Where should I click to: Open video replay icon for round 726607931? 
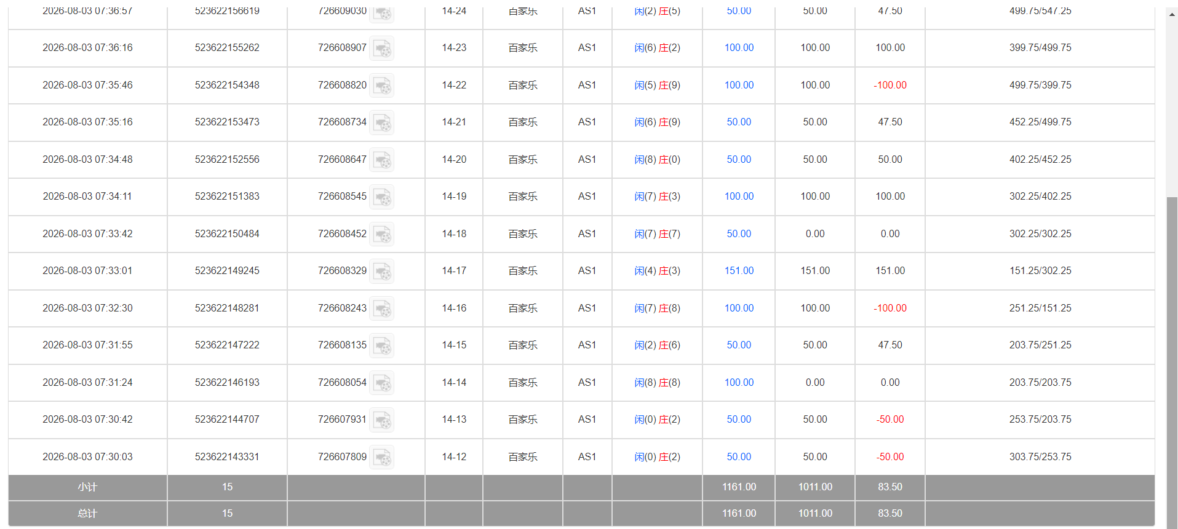click(382, 420)
